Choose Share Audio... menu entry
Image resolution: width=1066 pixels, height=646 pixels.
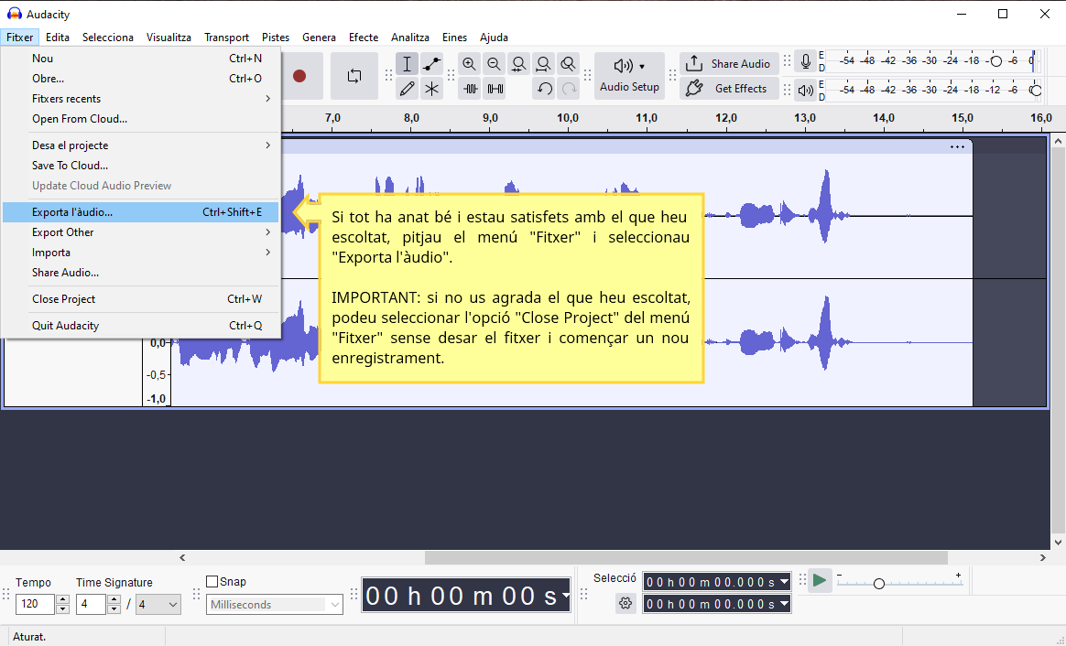click(141, 273)
